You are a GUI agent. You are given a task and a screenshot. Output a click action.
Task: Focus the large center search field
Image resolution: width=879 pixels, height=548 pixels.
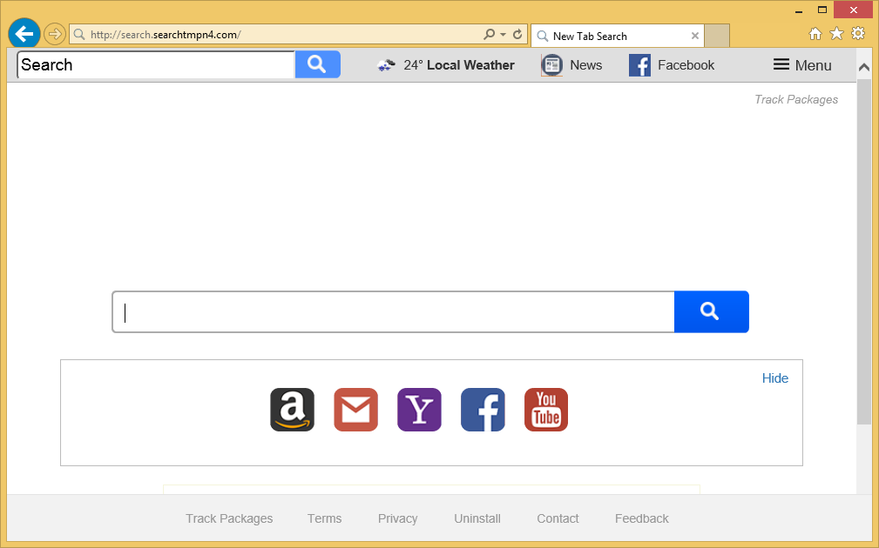(x=394, y=311)
